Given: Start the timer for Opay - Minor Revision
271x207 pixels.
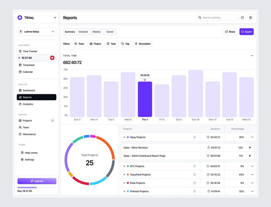Looking at the screenshot, I should tap(250, 147).
